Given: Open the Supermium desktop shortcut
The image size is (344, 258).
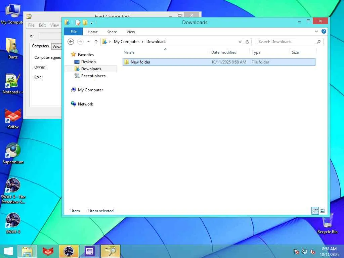Looking at the screenshot, I should click(13, 153).
